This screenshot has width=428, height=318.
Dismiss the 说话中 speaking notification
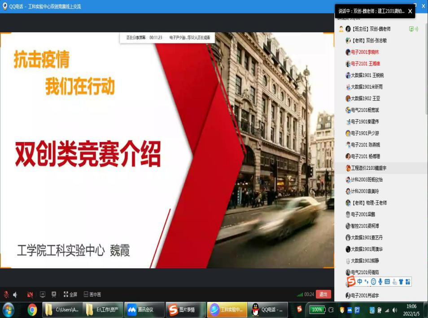(410, 11)
